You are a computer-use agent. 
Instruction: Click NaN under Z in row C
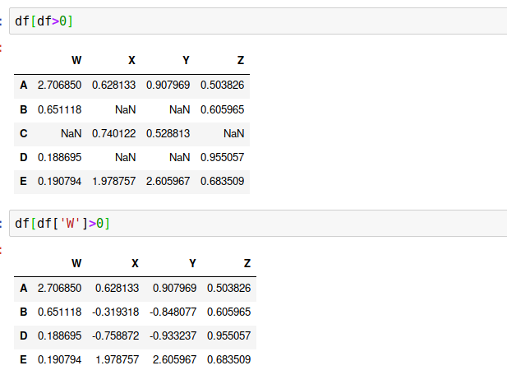point(234,133)
